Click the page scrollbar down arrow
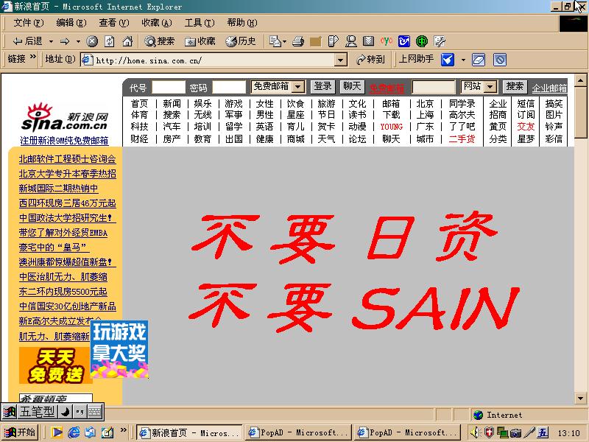 [581, 398]
